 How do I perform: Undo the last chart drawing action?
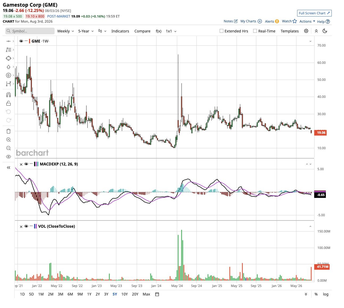point(9,112)
